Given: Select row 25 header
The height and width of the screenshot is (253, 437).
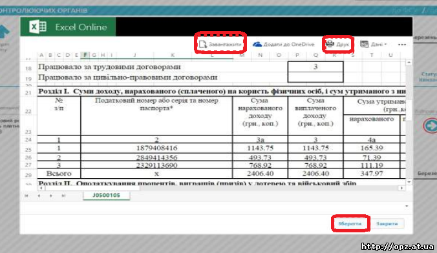Looking at the screenshot, I should 28,149.
